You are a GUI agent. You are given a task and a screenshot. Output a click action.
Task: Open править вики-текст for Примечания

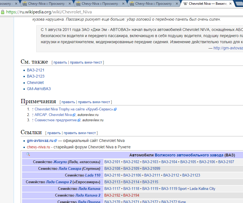point(94,102)
